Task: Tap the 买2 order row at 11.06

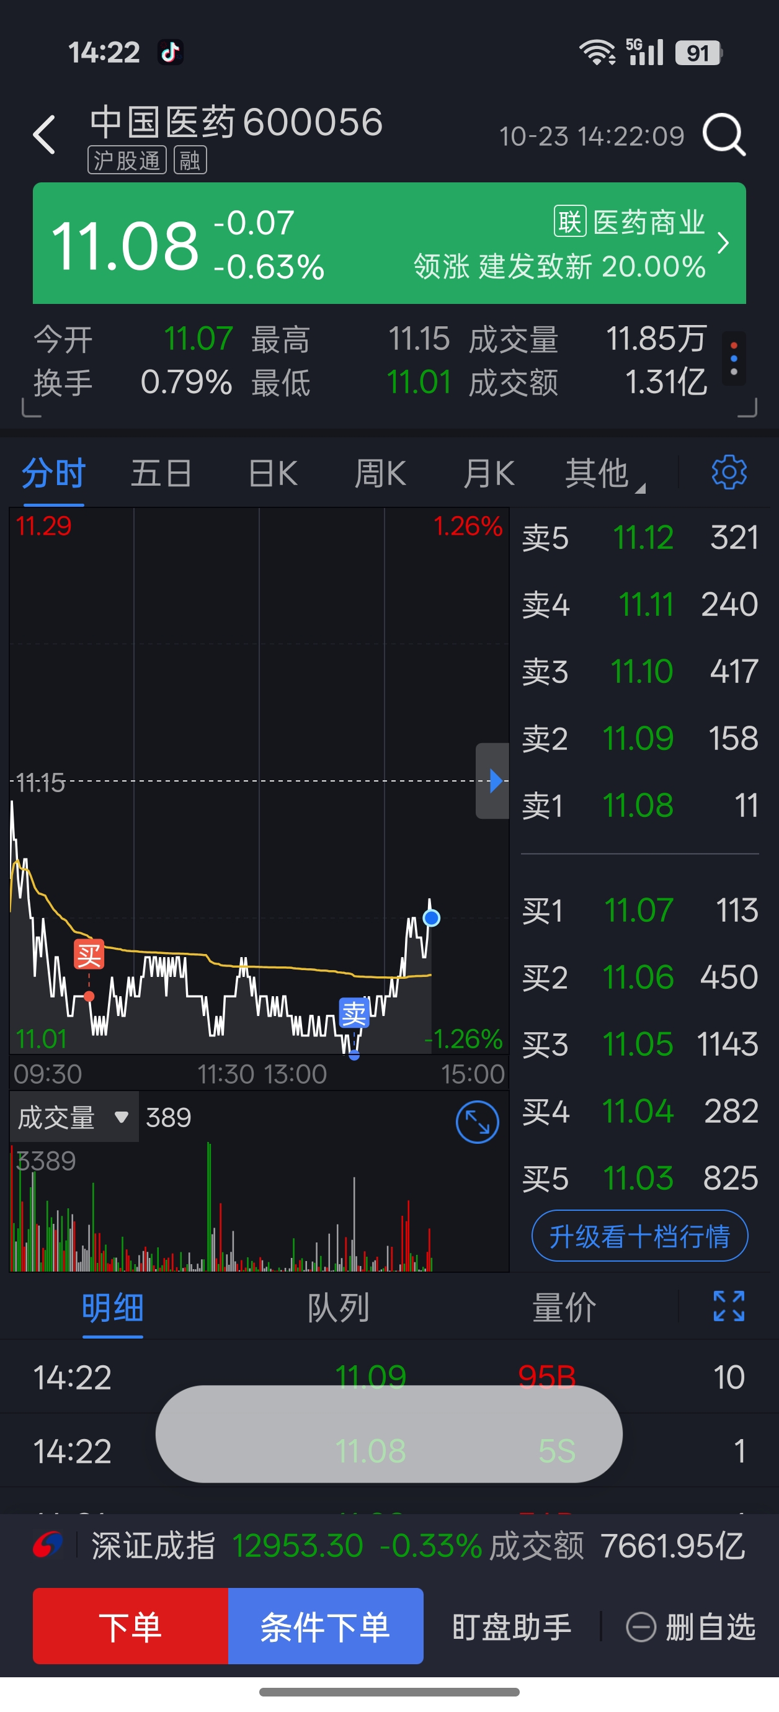Action: (x=639, y=977)
